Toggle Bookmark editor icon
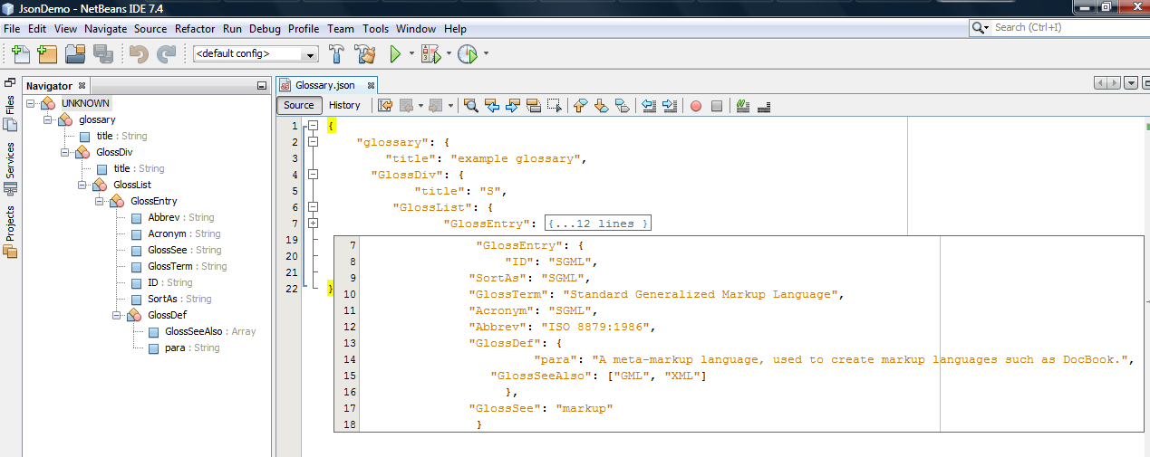Viewport: 1150px width, 457px height. (623, 105)
